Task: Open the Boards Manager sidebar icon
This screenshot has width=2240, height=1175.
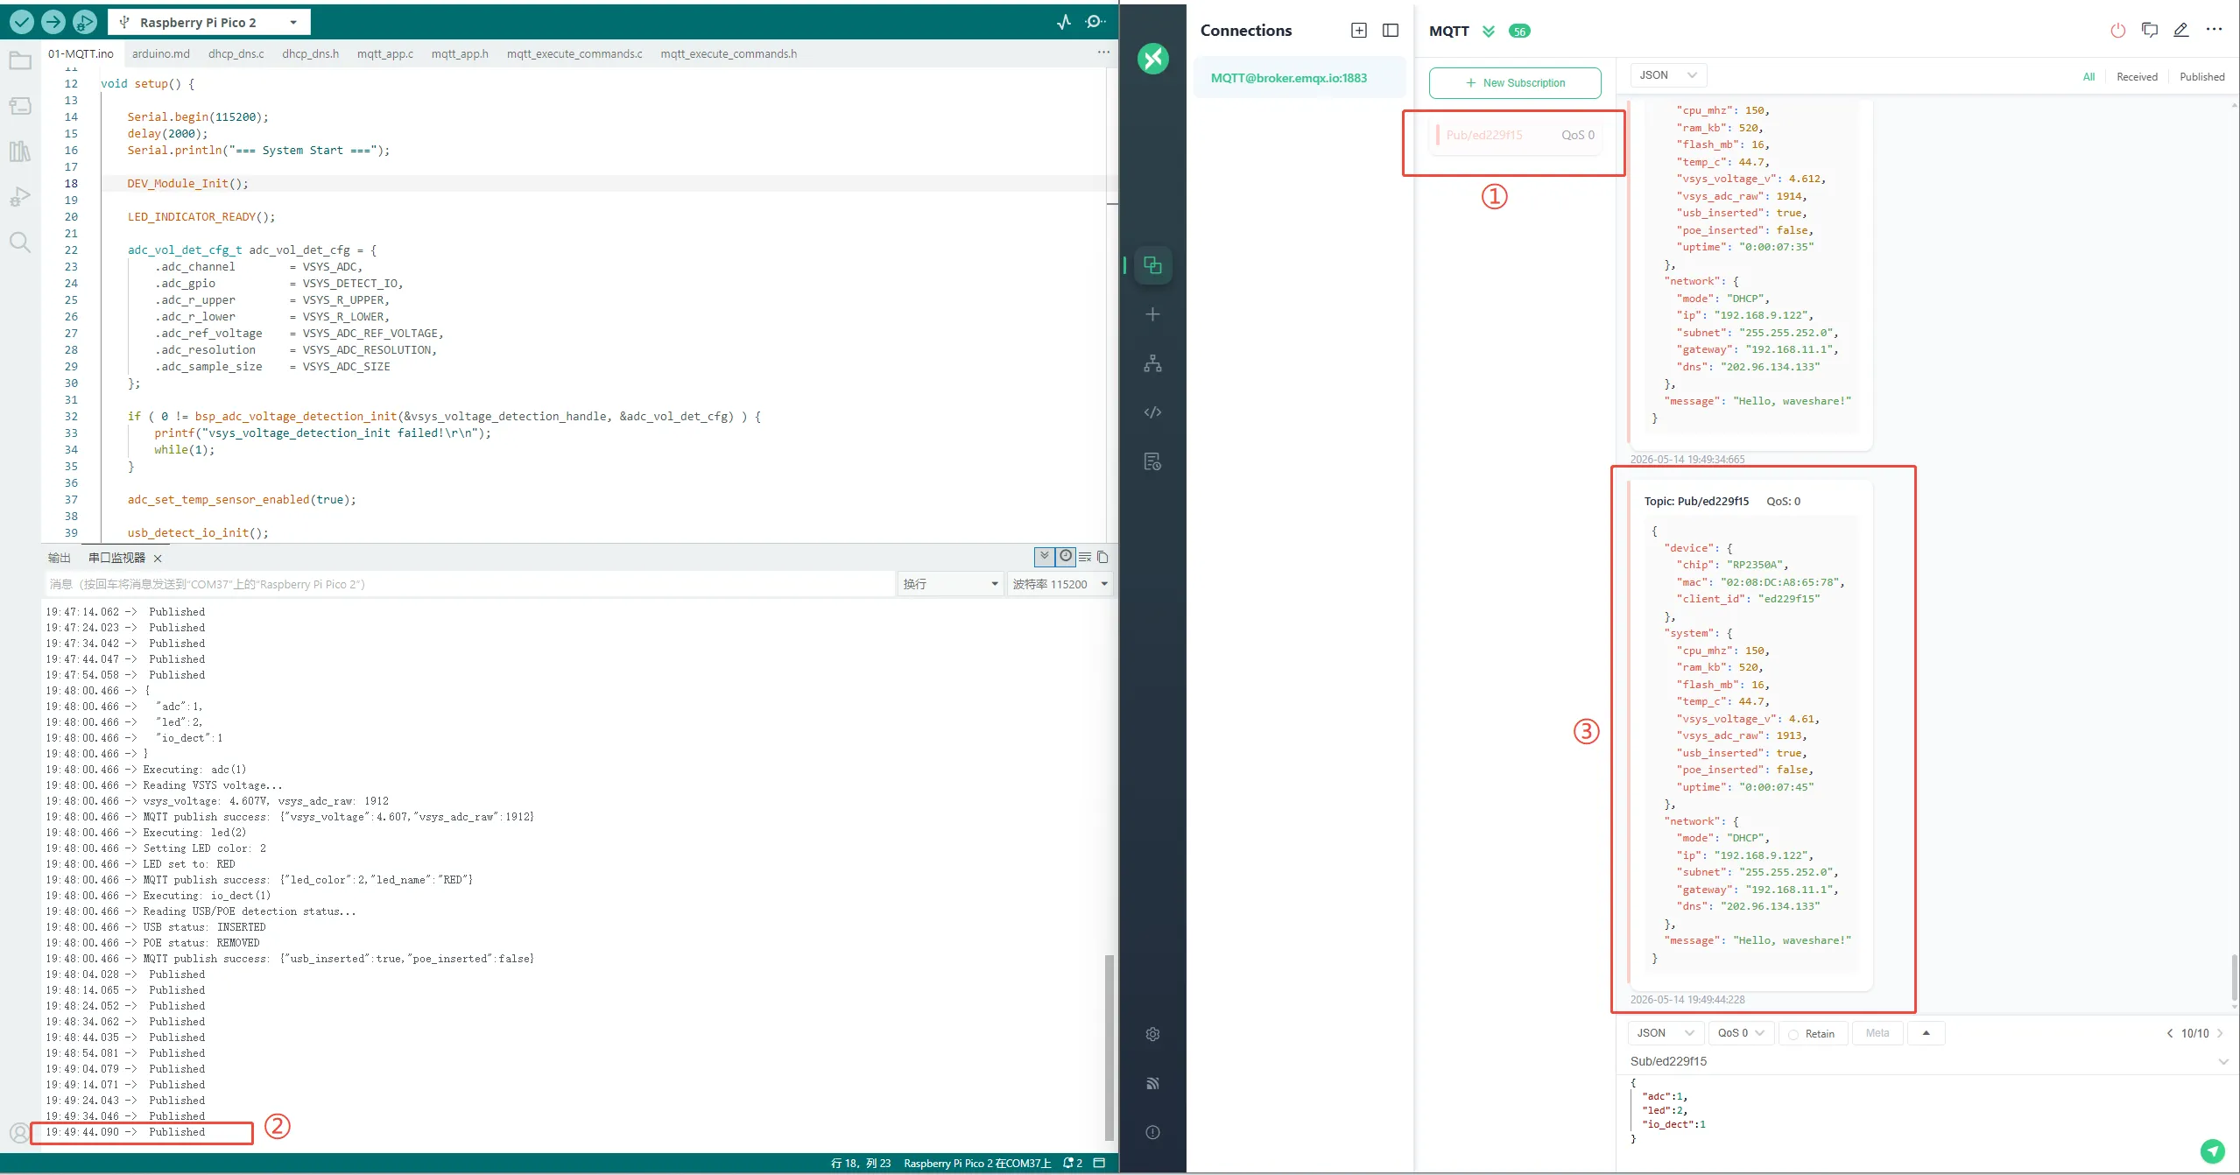Action: 20,106
